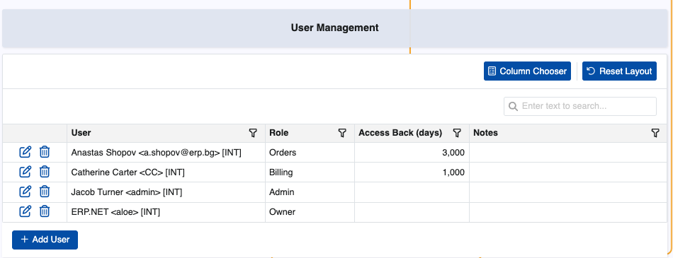The height and width of the screenshot is (258, 673).
Task: Click the Orders role cell
Action: tap(310, 153)
